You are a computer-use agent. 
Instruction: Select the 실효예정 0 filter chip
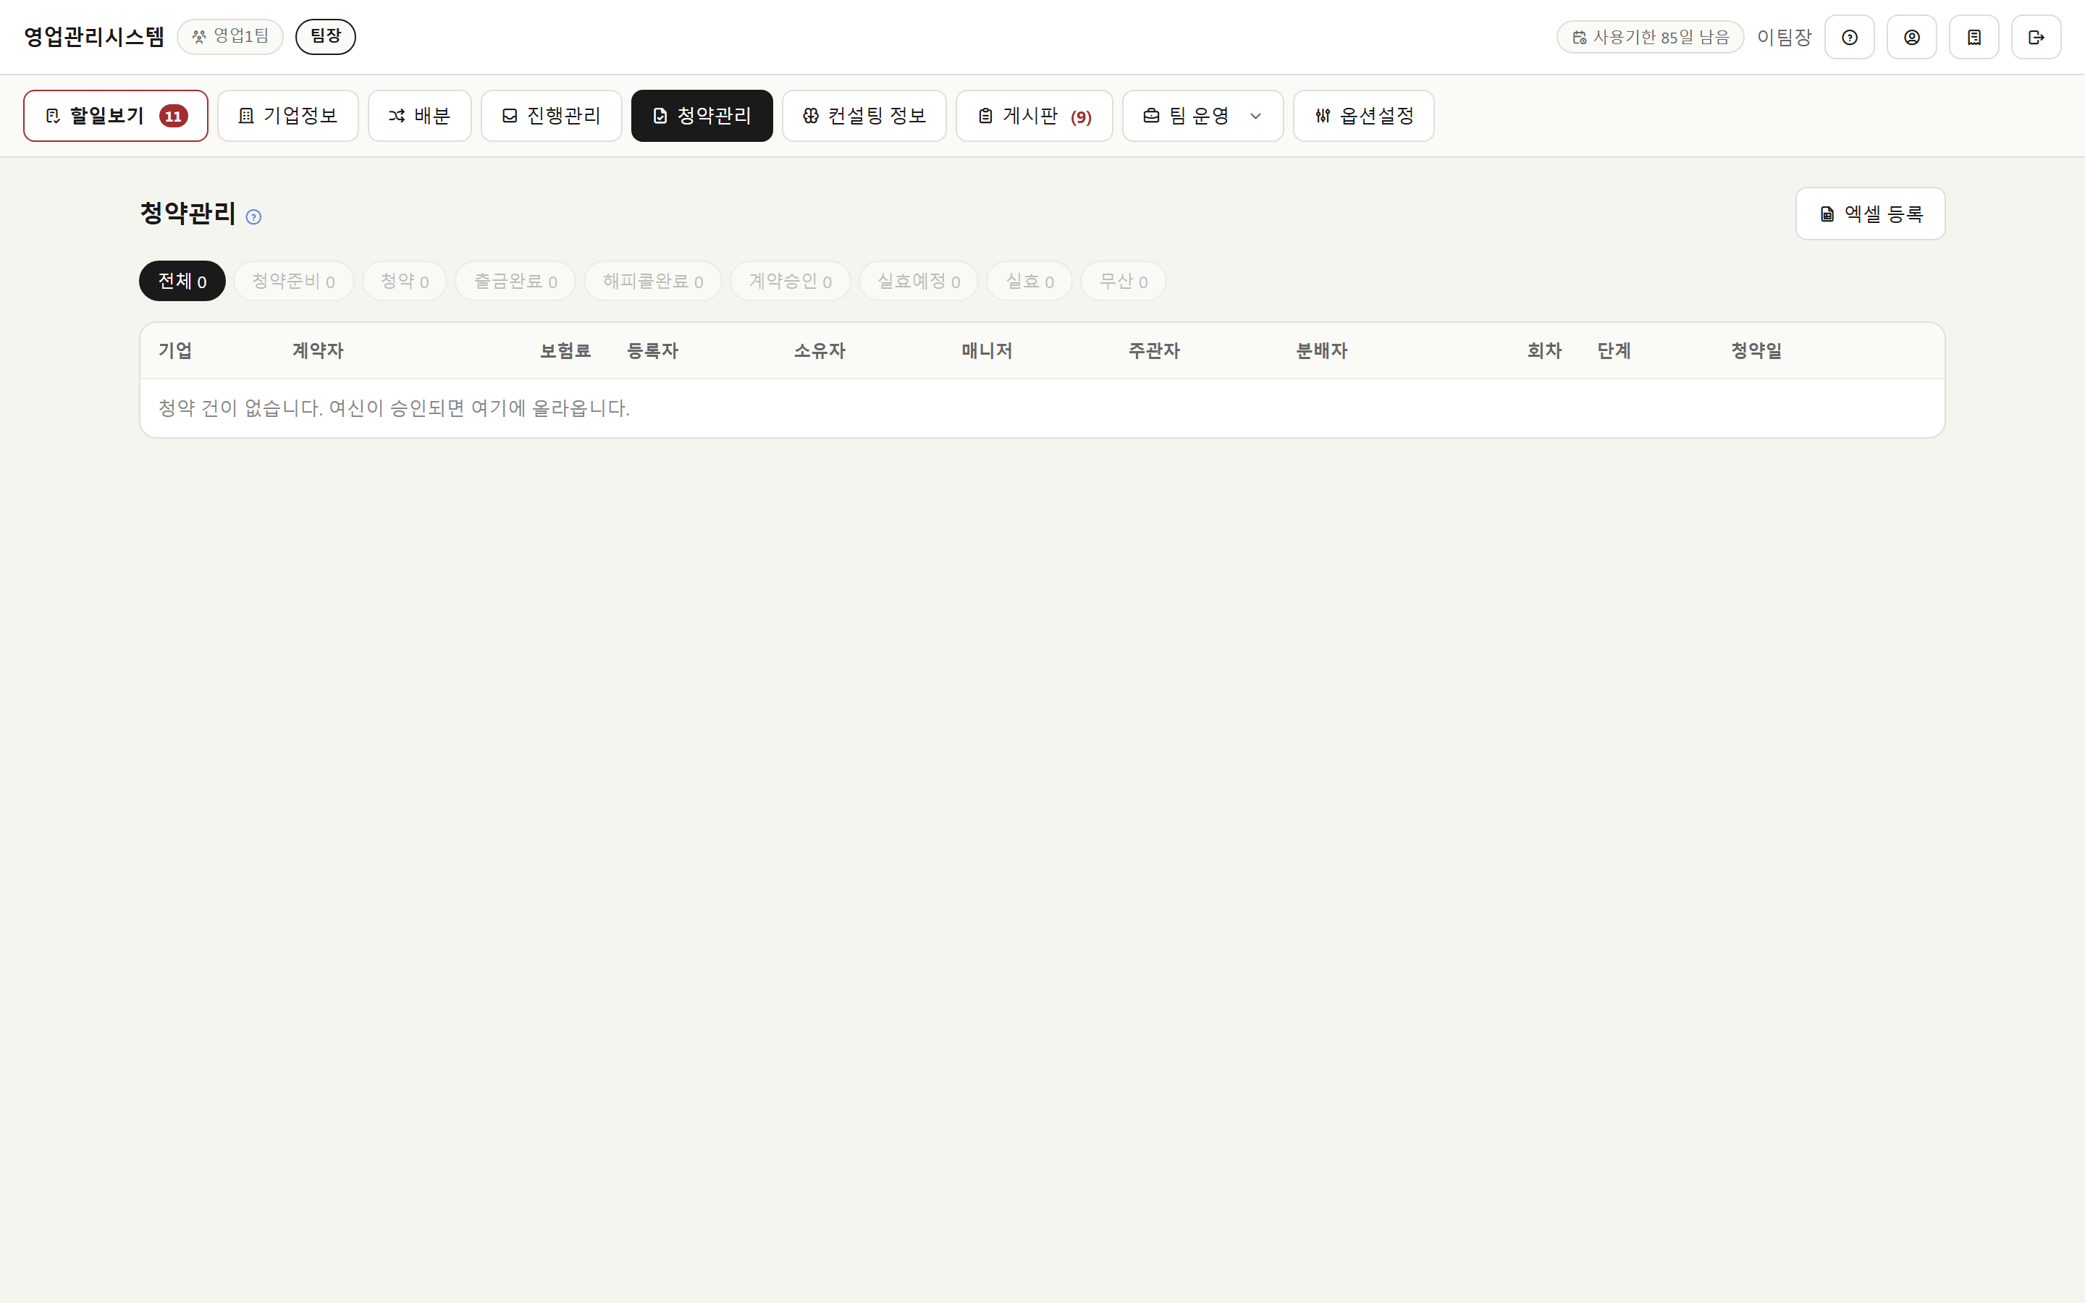(919, 281)
